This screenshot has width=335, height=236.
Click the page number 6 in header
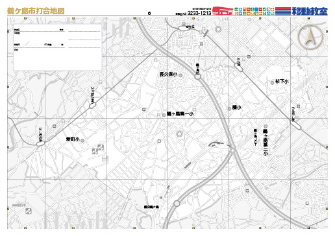click(x=149, y=13)
